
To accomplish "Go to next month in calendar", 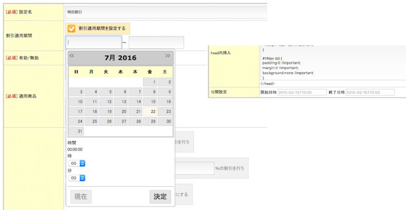I will click(168, 56).
